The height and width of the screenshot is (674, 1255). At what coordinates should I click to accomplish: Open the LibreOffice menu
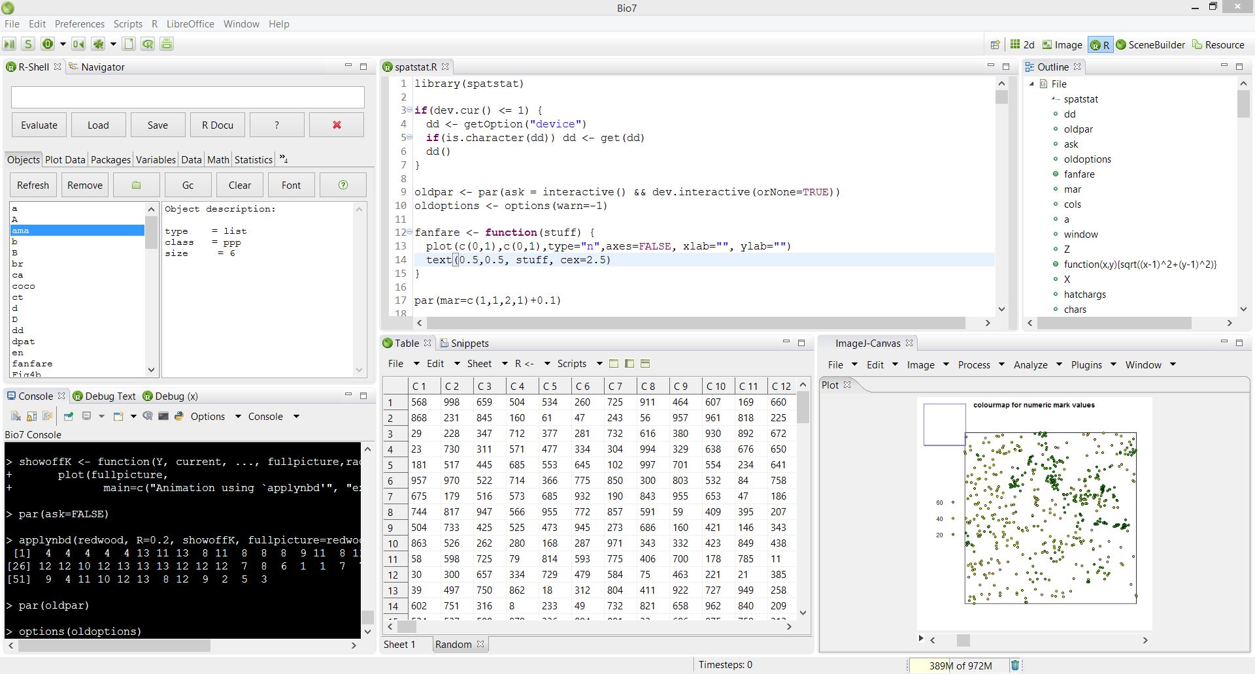pyautogui.click(x=190, y=24)
